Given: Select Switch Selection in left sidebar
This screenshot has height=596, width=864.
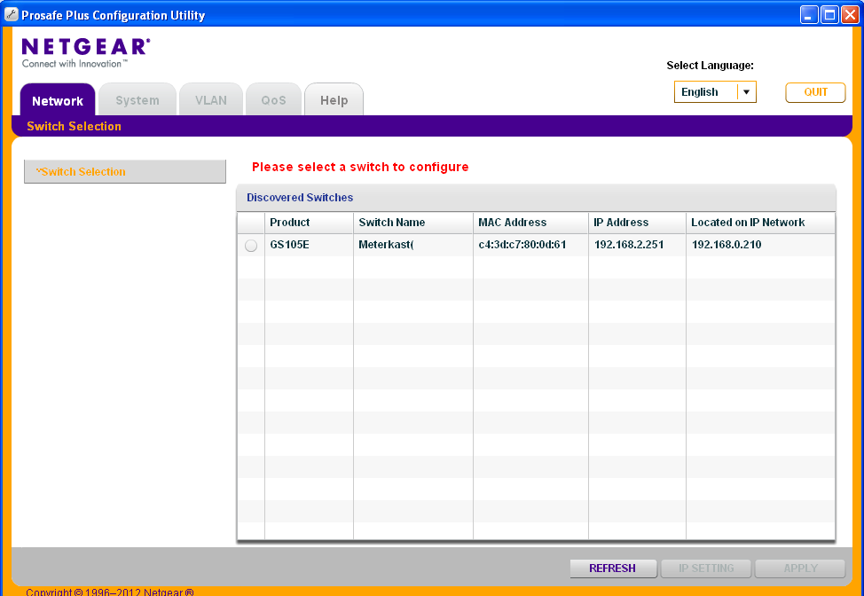Looking at the screenshot, I should pyautogui.click(x=125, y=171).
